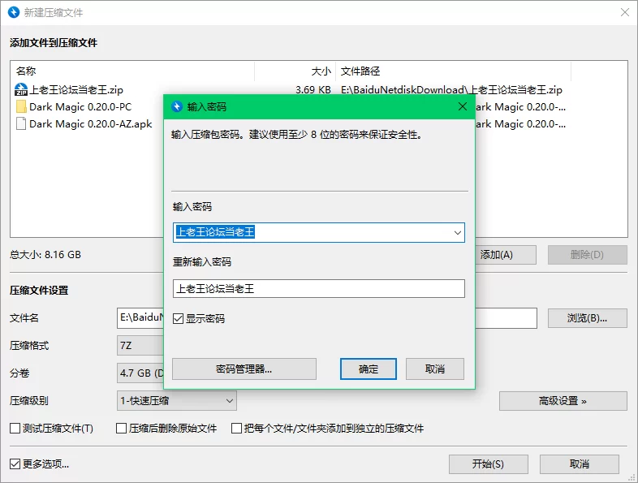Viewport: 638px width, 483px height.
Task: Sort the list by the 文件路径 column header
Action: [x=453, y=71]
